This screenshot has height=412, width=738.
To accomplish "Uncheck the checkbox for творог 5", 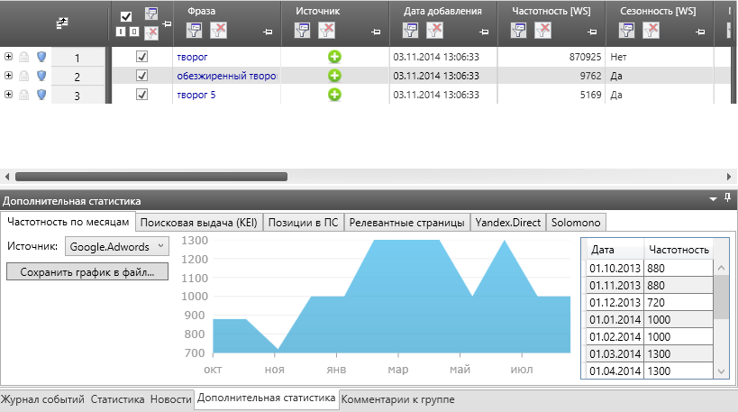I will [x=141, y=94].
